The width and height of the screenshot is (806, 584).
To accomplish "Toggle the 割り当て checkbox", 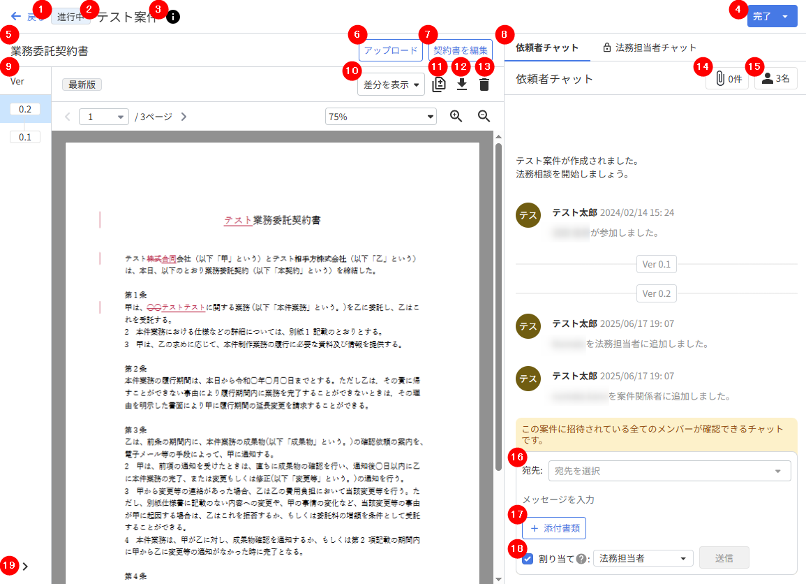I will (x=528, y=559).
